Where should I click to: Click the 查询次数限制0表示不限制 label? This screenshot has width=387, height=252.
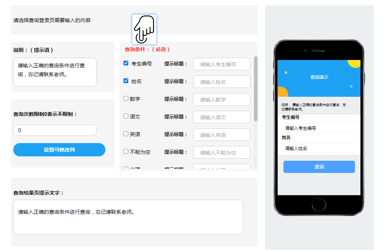(45, 114)
